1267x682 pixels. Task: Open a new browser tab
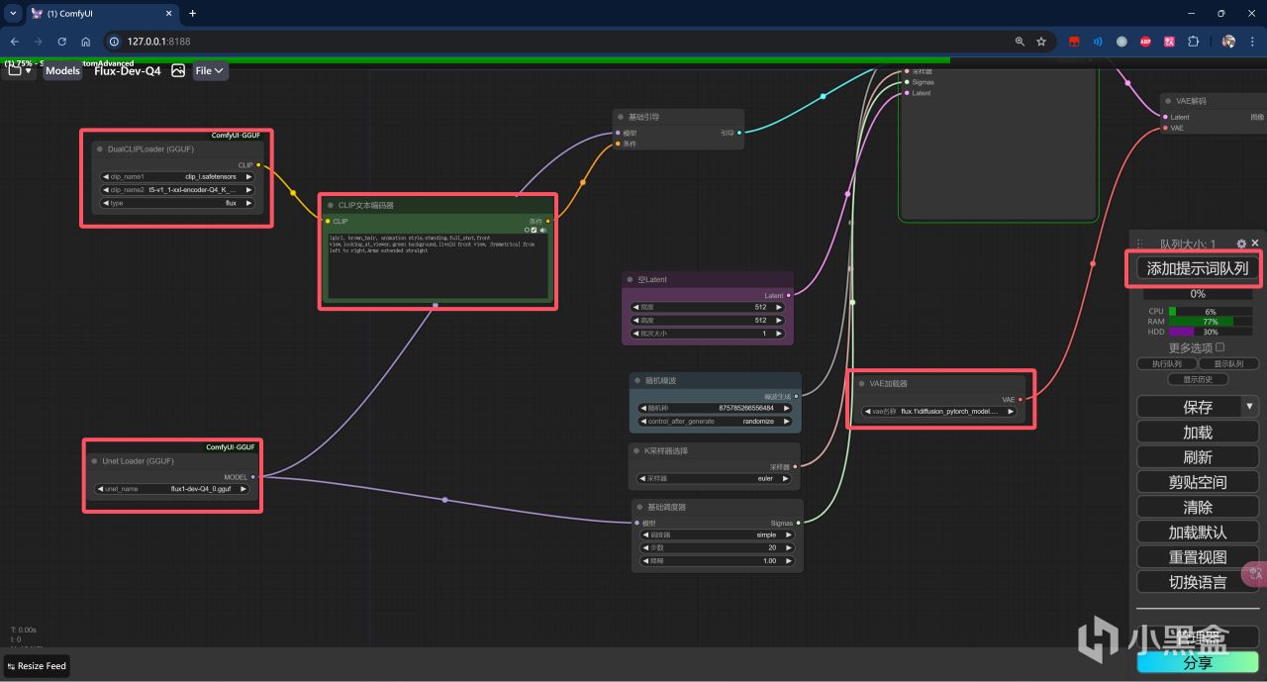point(192,13)
